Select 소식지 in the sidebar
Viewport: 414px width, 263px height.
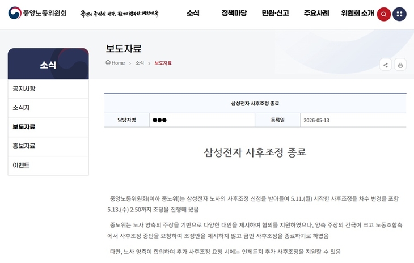(x=48, y=108)
